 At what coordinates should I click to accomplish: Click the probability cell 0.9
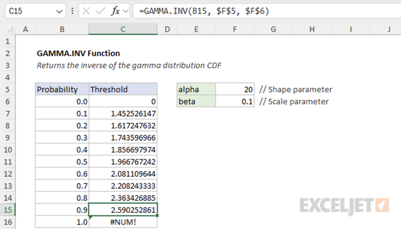[x=62, y=210]
